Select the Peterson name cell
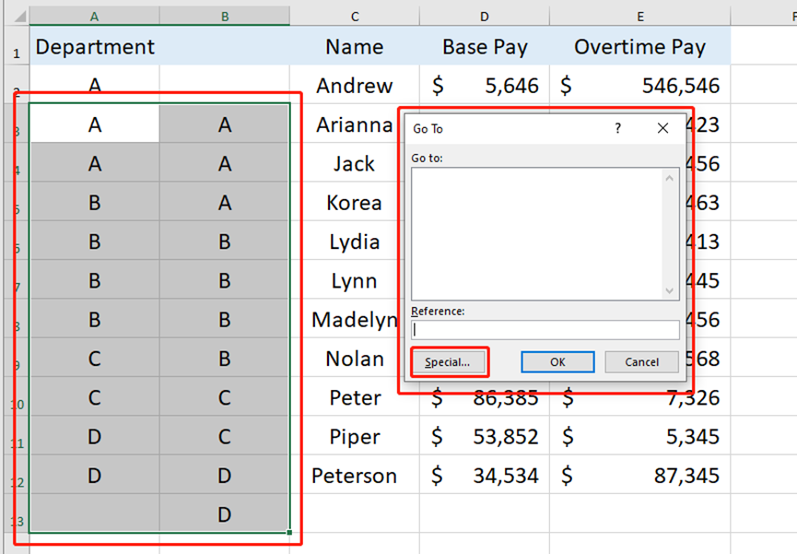The image size is (797, 554). (355, 475)
